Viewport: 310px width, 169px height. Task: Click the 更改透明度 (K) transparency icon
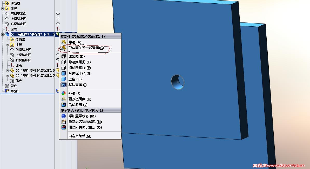click(x=63, y=99)
